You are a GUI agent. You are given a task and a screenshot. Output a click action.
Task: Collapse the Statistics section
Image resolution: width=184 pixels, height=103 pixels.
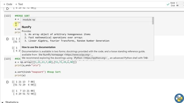coord(2,102)
